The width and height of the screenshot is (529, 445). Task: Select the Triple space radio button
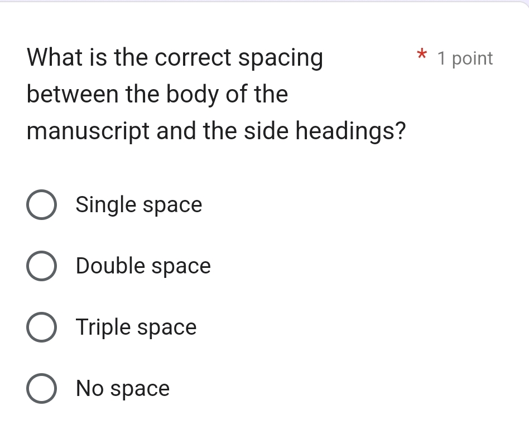coord(42,327)
